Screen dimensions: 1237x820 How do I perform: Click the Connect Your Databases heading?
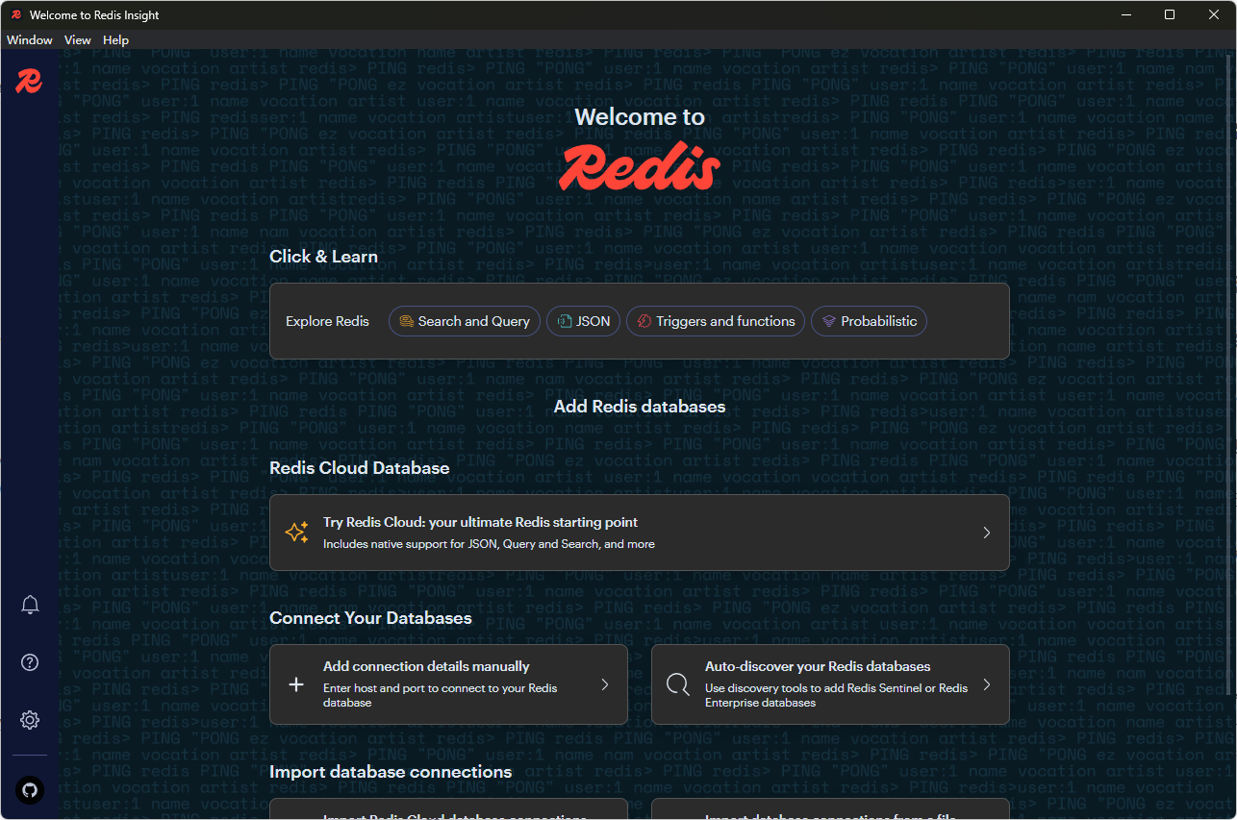[x=370, y=618]
